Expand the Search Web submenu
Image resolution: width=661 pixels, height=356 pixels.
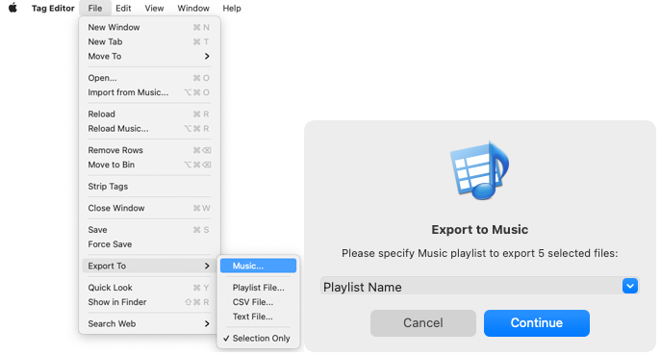click(149, 323)
